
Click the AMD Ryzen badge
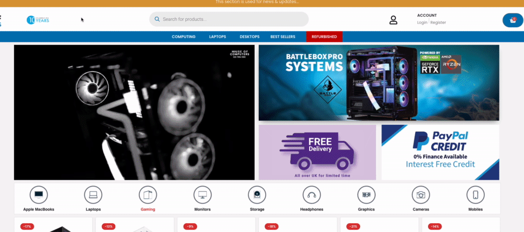click(451, 64)
